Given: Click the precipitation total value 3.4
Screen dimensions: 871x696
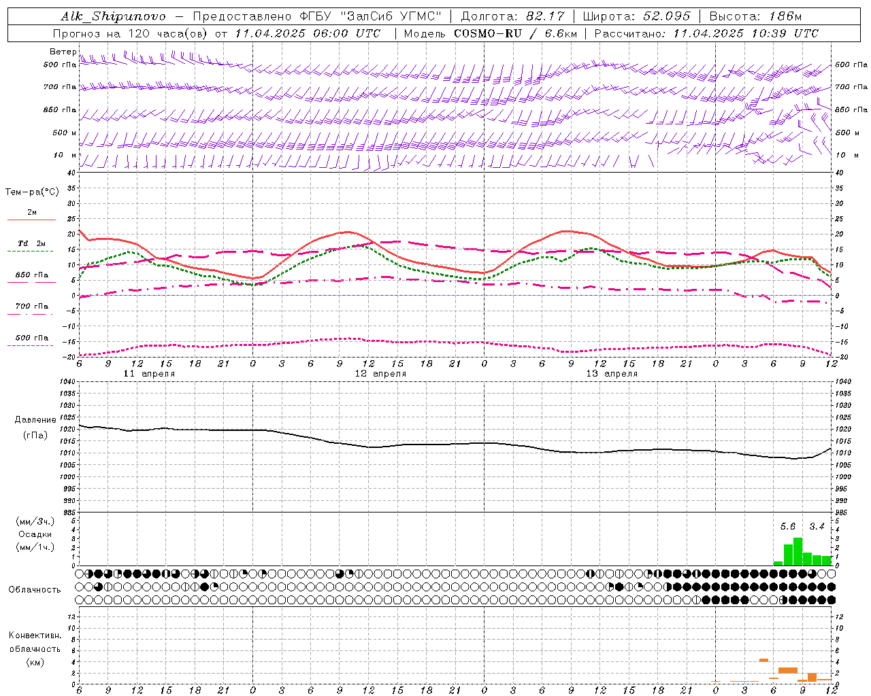Looking at the screenshot, I should point(817,526).
